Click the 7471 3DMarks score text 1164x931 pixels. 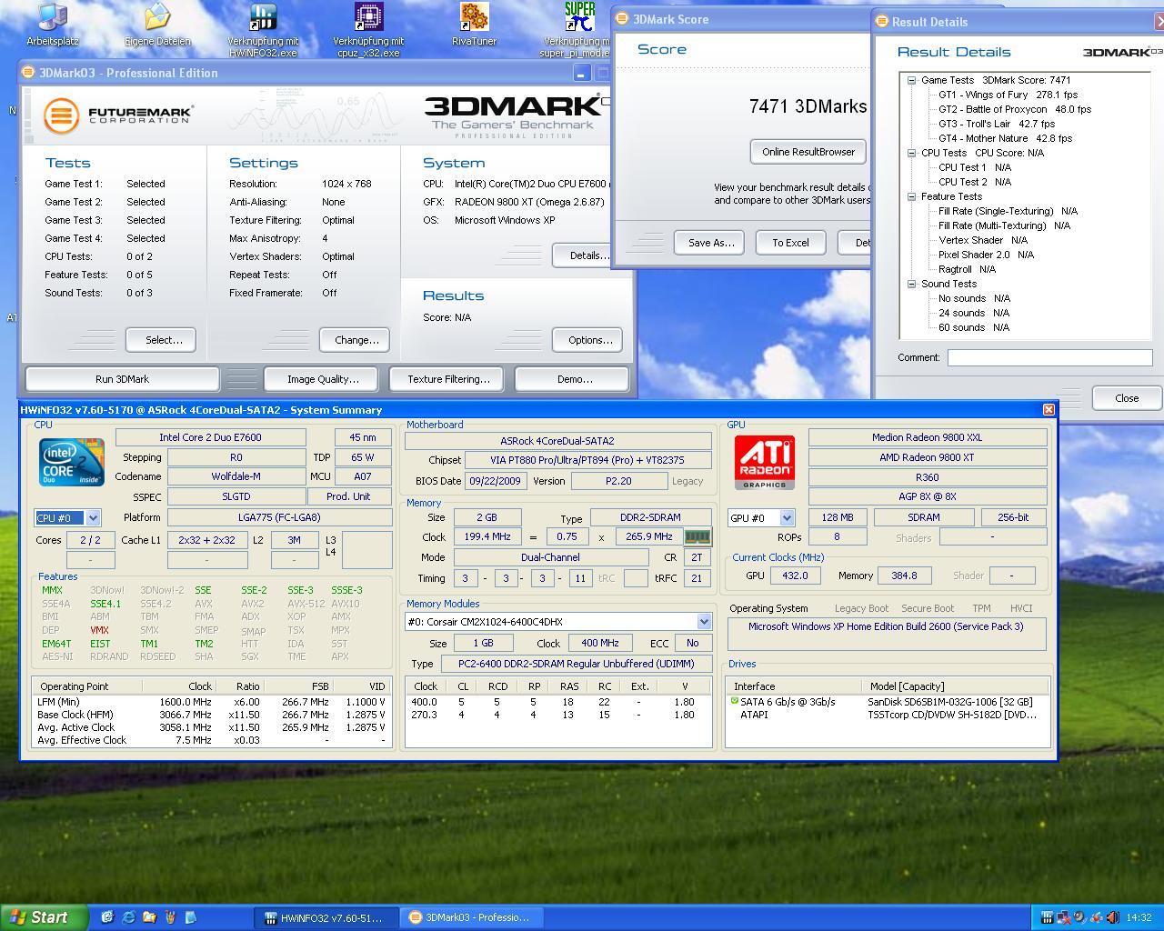click(x=808, y=106)
